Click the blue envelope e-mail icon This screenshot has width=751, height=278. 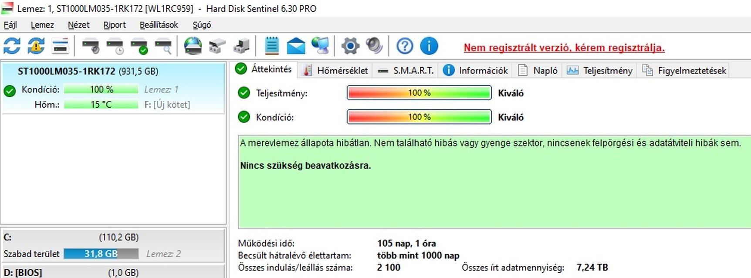pyautogui.click(x=296, y=46)
